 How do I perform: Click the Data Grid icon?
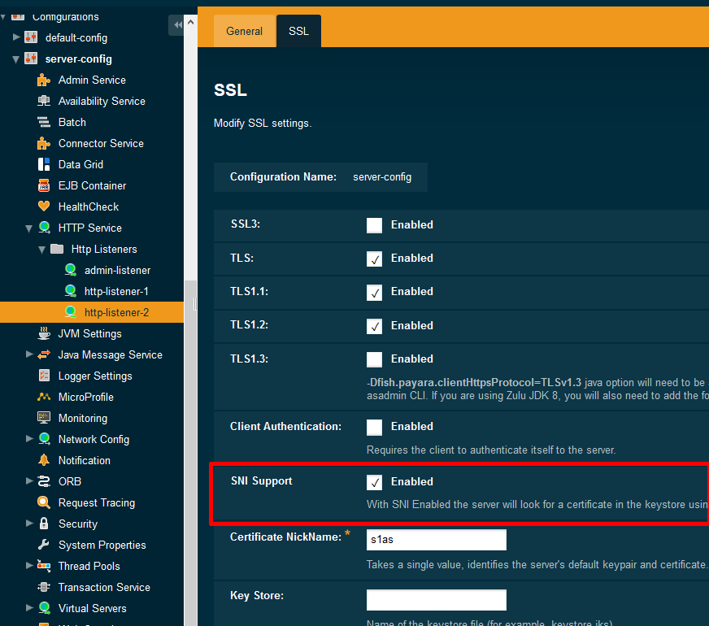click(44, 164)
